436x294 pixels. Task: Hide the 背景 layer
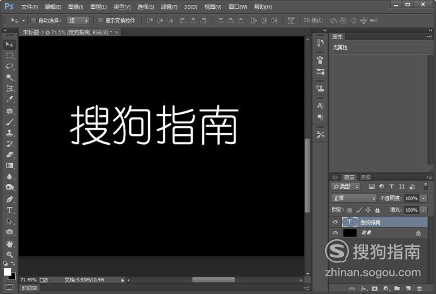tap(335, 233)
